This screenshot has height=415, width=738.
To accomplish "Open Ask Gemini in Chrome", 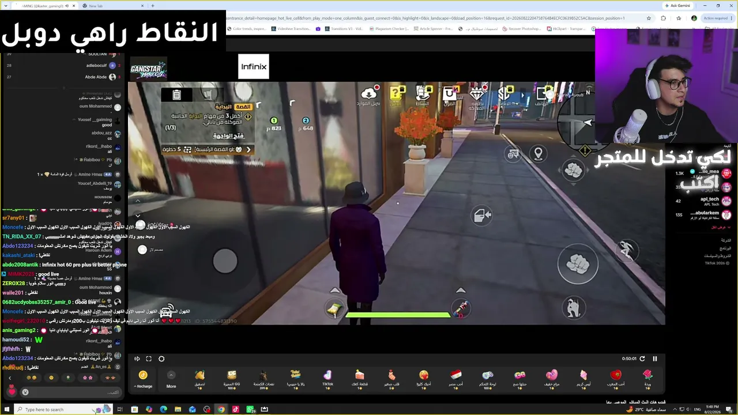I will point(677,6).
